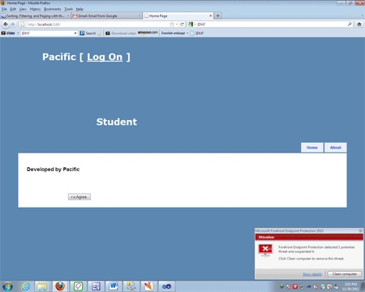Open the Windows Start menu
Image resolution: width=365 pixels, height=292 pixels.
[7, 286]
